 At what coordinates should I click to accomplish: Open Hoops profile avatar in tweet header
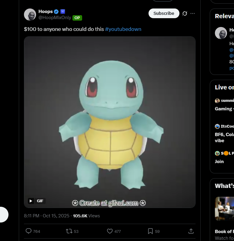(30, 15)
